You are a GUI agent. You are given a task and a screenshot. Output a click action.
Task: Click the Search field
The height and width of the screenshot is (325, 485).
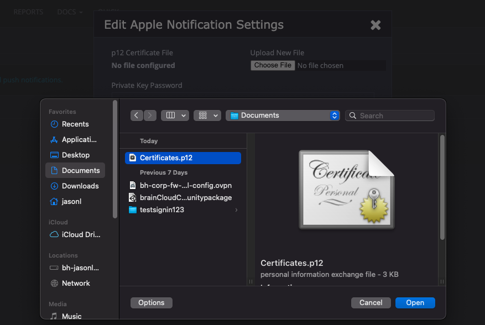coord(390,116)
